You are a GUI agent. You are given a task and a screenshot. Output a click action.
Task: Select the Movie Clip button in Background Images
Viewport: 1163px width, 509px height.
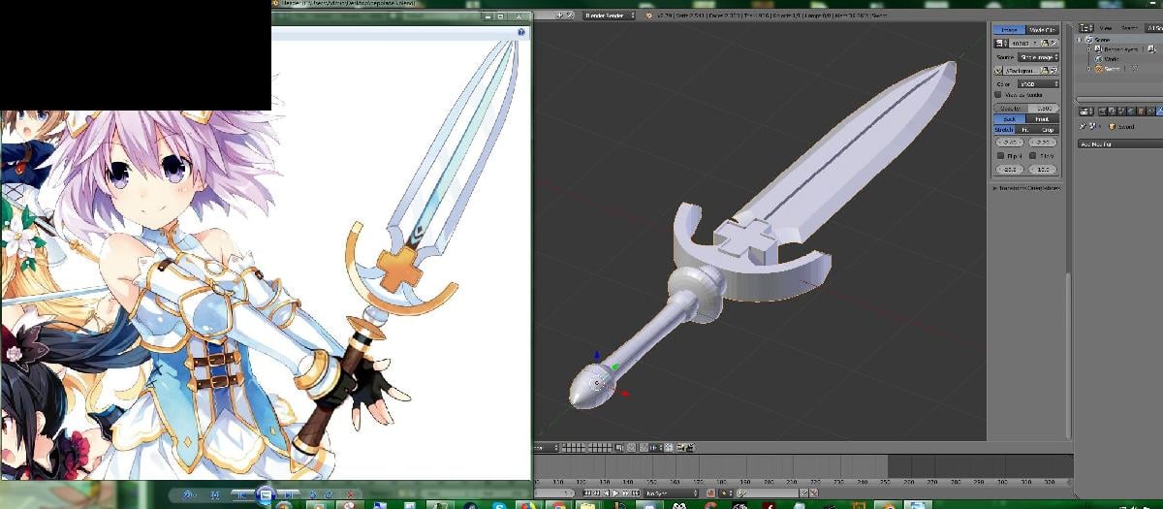tap(1042, 30)
